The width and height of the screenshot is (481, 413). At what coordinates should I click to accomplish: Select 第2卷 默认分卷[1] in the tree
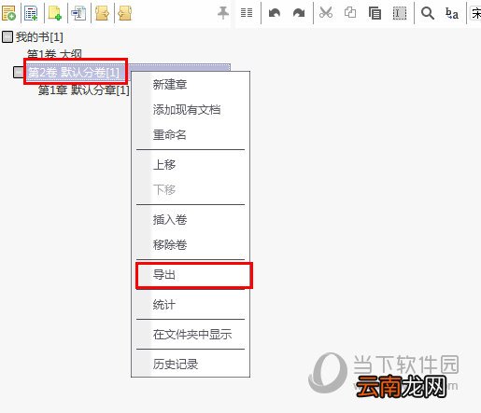74,72
